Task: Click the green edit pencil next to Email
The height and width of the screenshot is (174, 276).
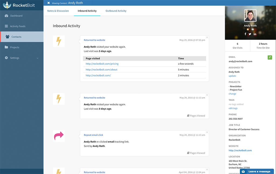Action: tap(270, 57)
